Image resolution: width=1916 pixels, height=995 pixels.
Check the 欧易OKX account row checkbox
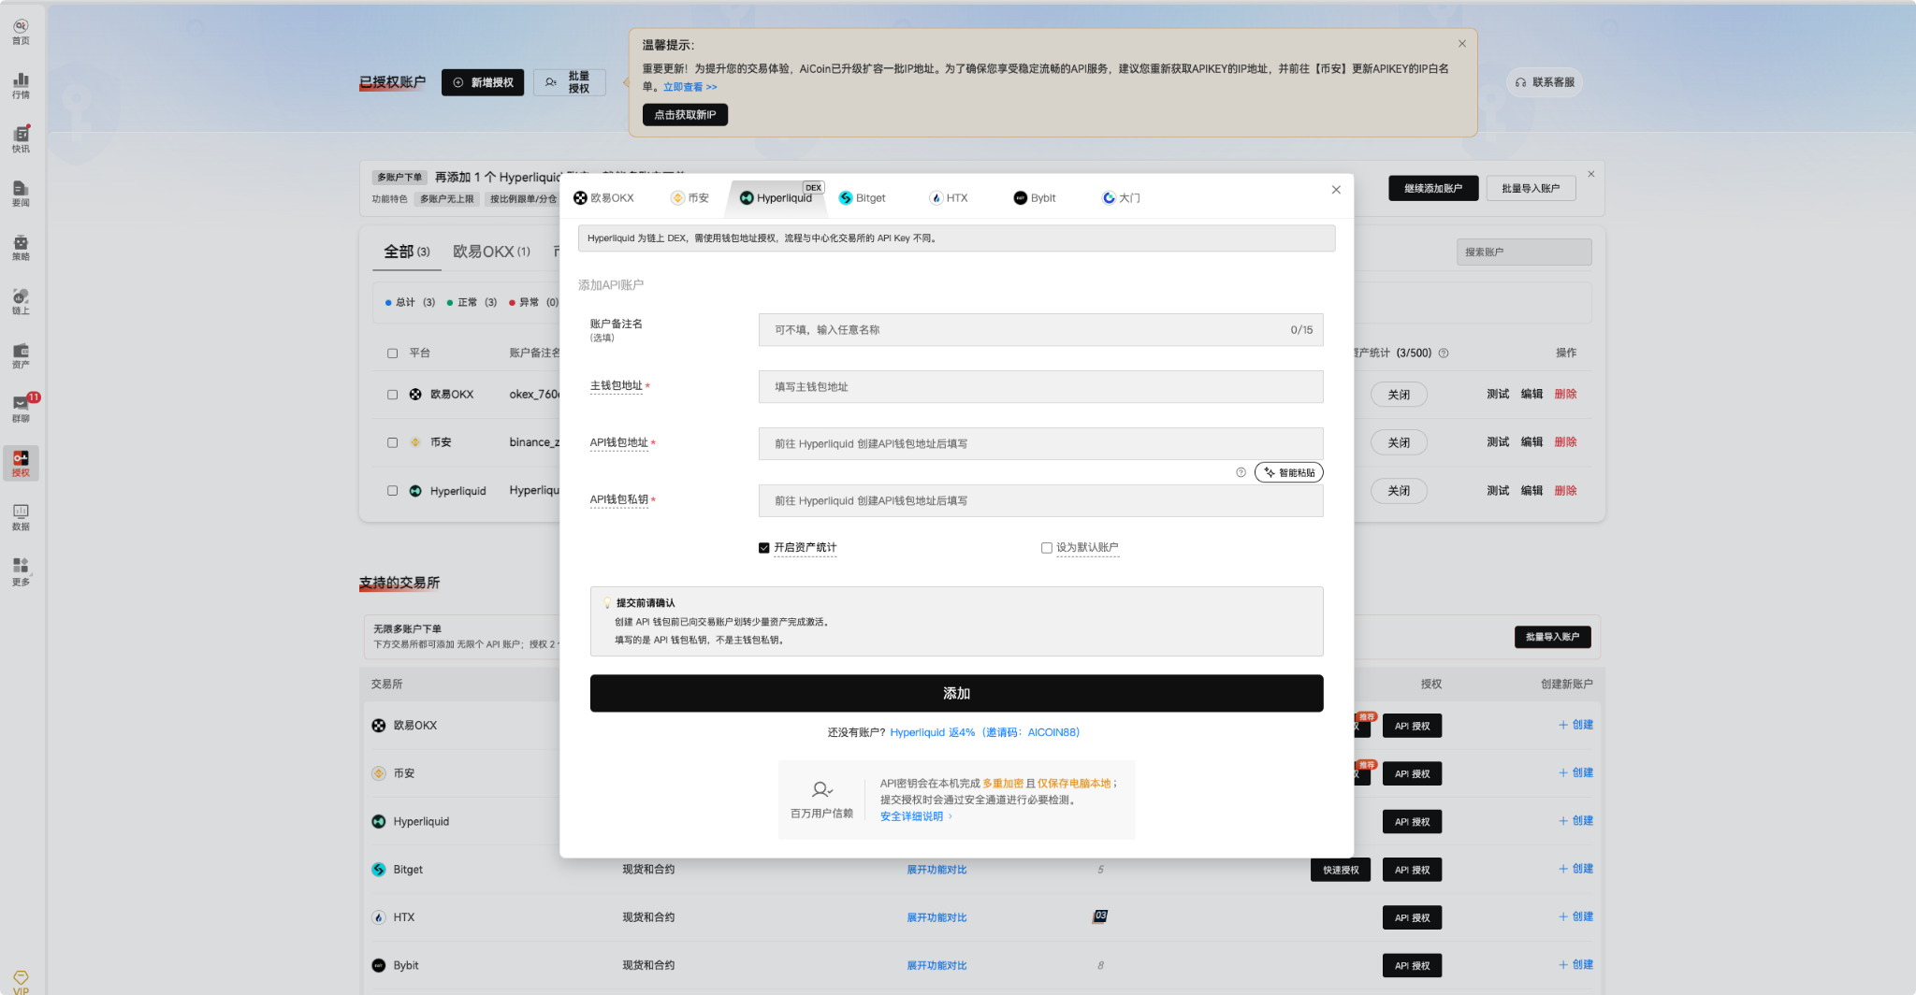tap(392, 395)
